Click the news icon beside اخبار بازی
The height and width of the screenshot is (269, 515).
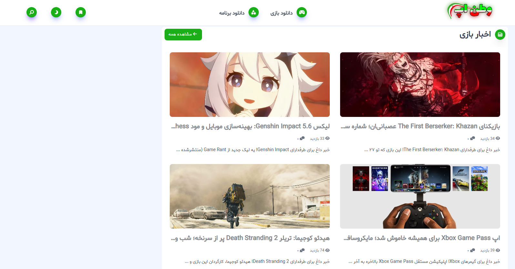click(x=500, y=35)
